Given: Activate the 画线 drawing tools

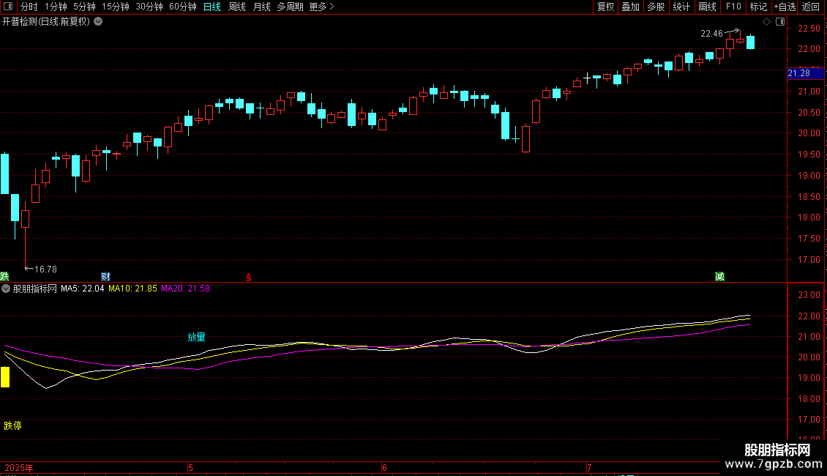Looking at the screenshot, I should 707,7.
